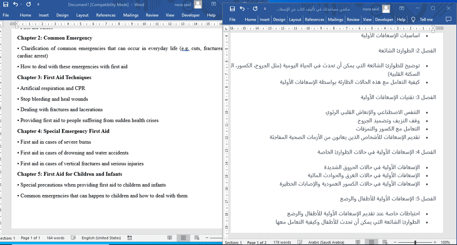Redo action in right Arabic window

click(255, 9)
